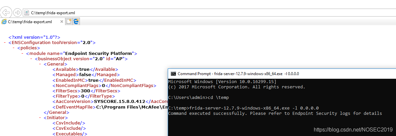Go forward with the browser forward arrow
This screenshot has height=136, width=396.
click(x=17, y=13)
